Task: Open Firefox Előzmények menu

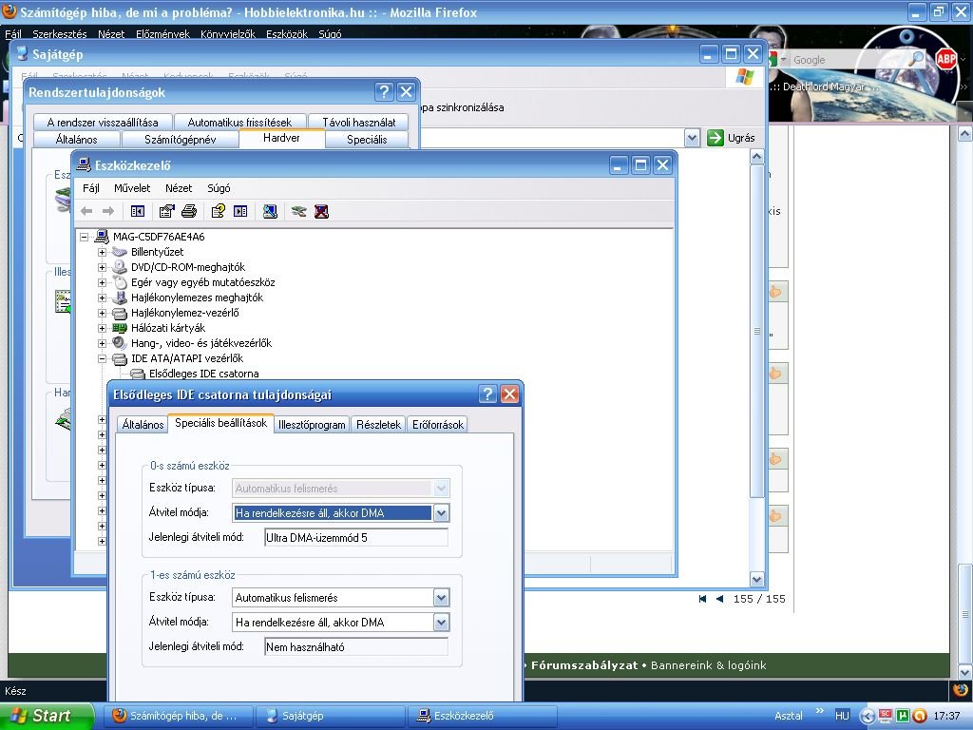Action: click(x=162, y=34)
